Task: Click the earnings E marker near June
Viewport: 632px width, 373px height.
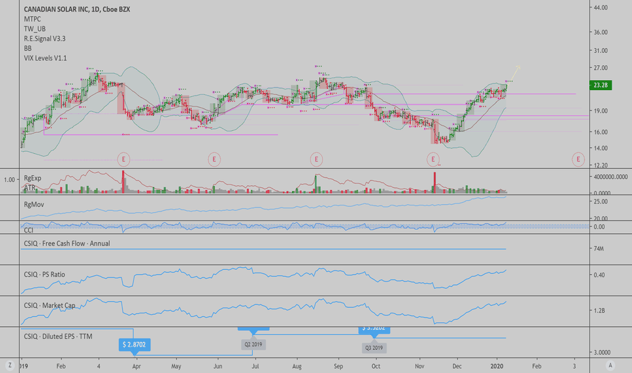Action: pyautogui.click(x=214, y=159)
